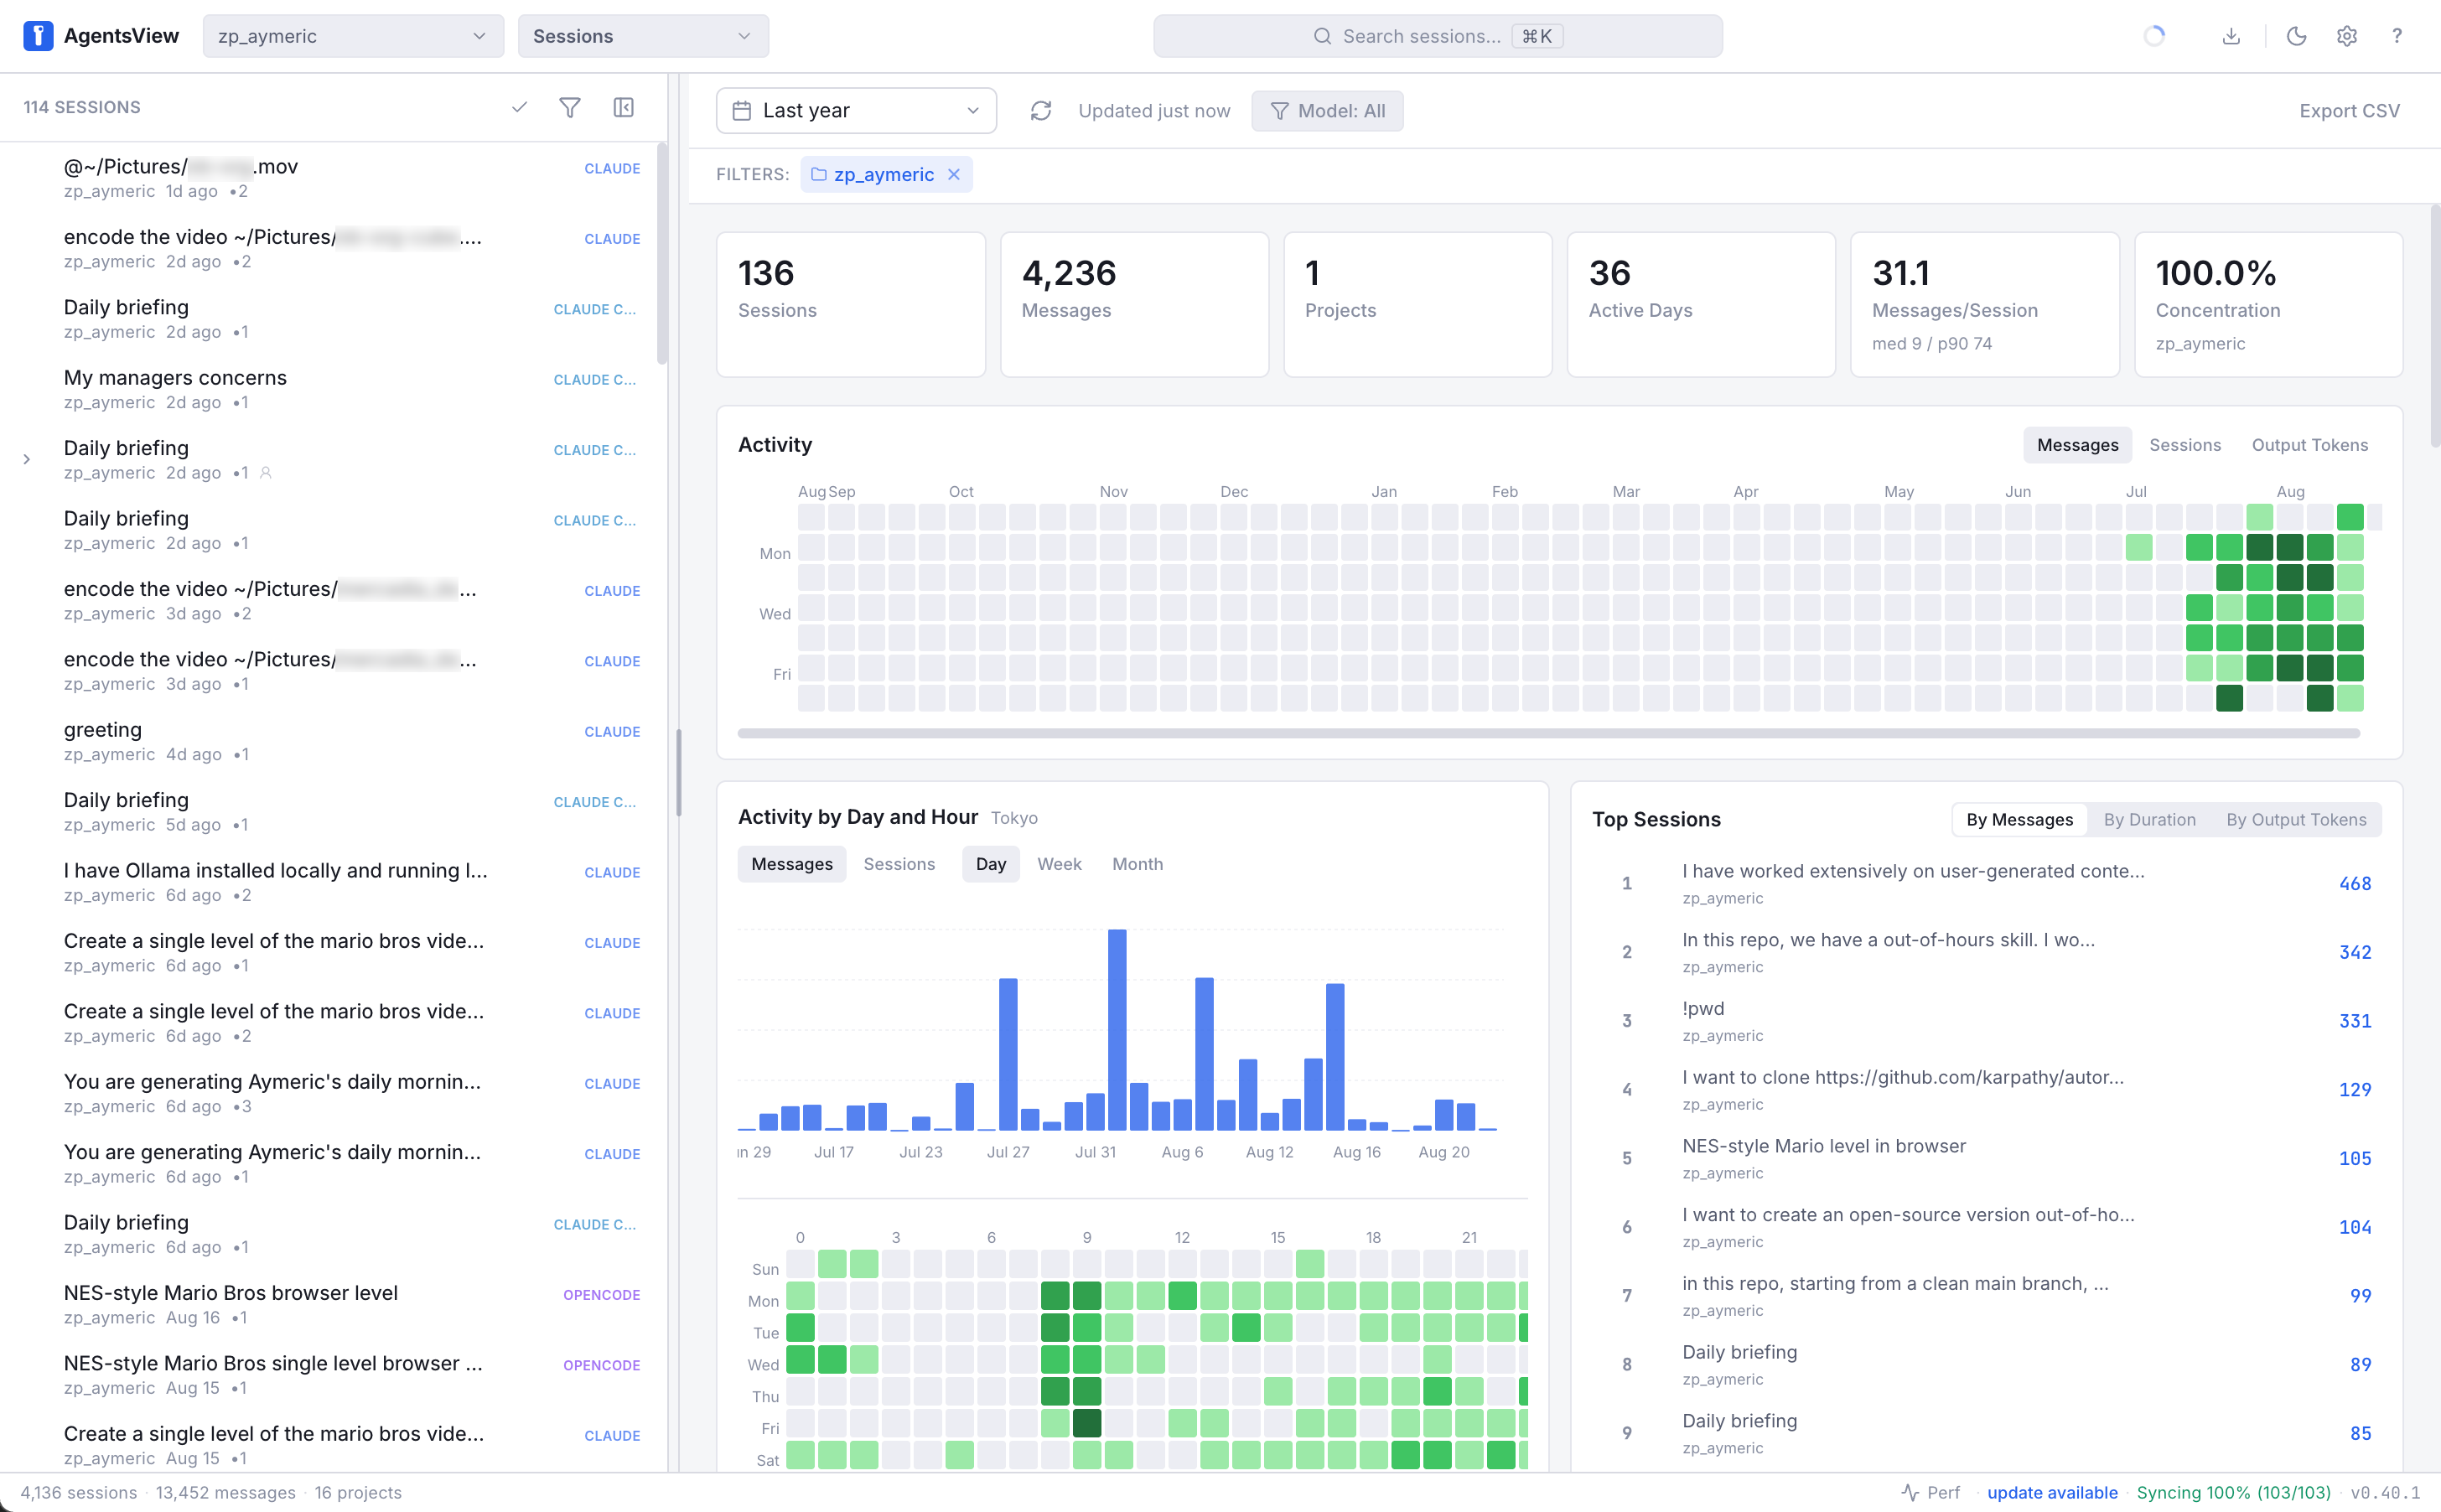Sort Top Sessions By Duration
Viewport: 2441px width, 1512px height.
click(x=2149, y=820)
